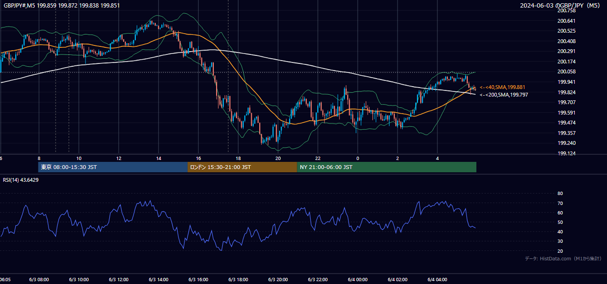
Task: Click the 199.824 price axis value
Action: (566, 92)
